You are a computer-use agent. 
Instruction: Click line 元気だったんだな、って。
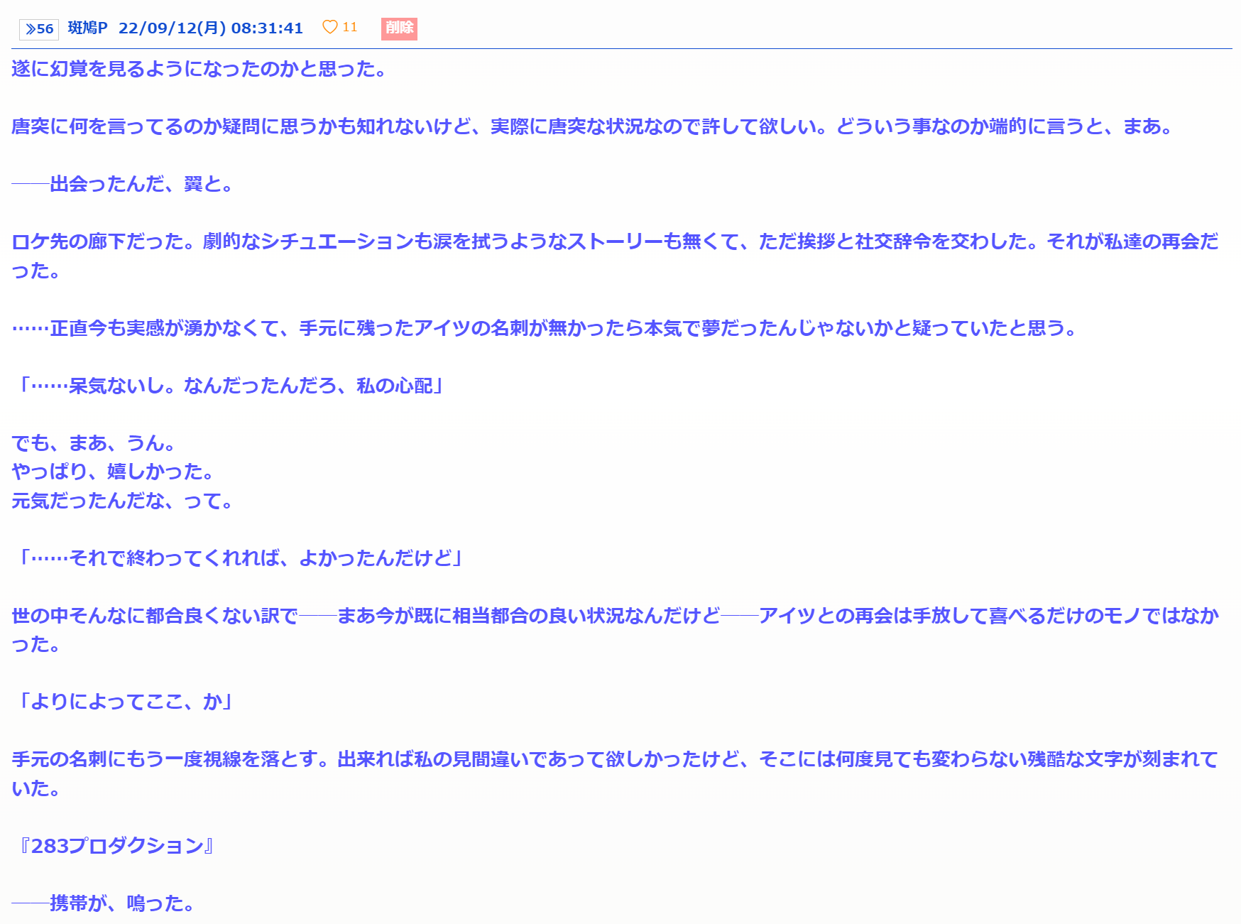tap(123, 501)
